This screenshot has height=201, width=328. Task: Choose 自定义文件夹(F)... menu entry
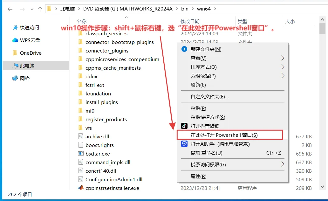[x=233, y=96]
